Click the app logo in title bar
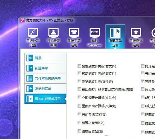 [x=22, y=20]
